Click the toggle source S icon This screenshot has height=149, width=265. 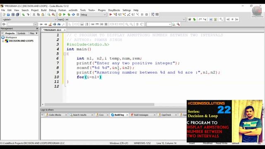click(137, 24)
